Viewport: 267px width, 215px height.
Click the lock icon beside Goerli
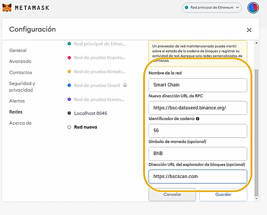coord(125,85)
